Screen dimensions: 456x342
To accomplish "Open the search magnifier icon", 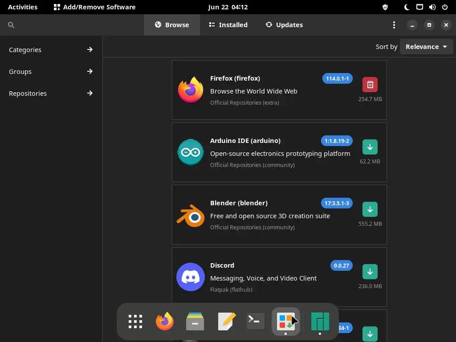I will (x=11, y=25).
